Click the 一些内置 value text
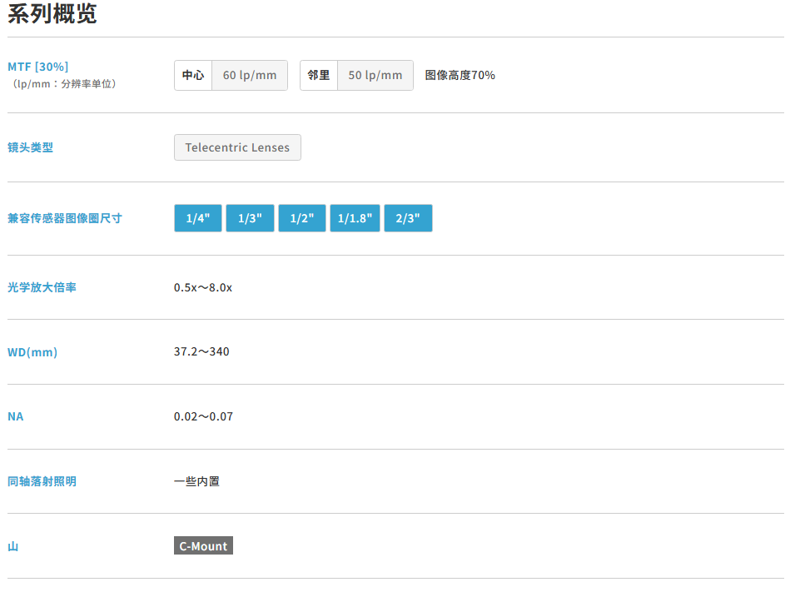810x592 pixels. (196, 481)
